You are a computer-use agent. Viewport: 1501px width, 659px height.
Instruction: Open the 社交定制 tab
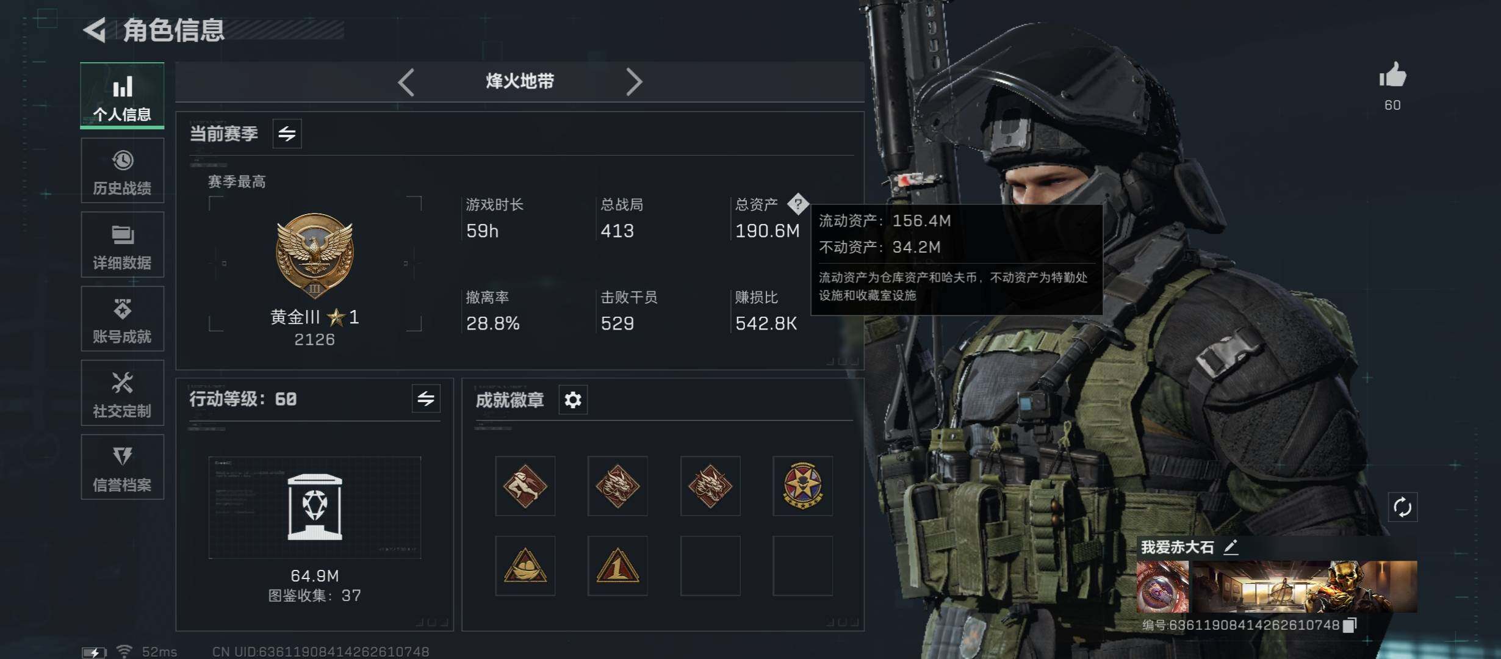click(122, 392)
